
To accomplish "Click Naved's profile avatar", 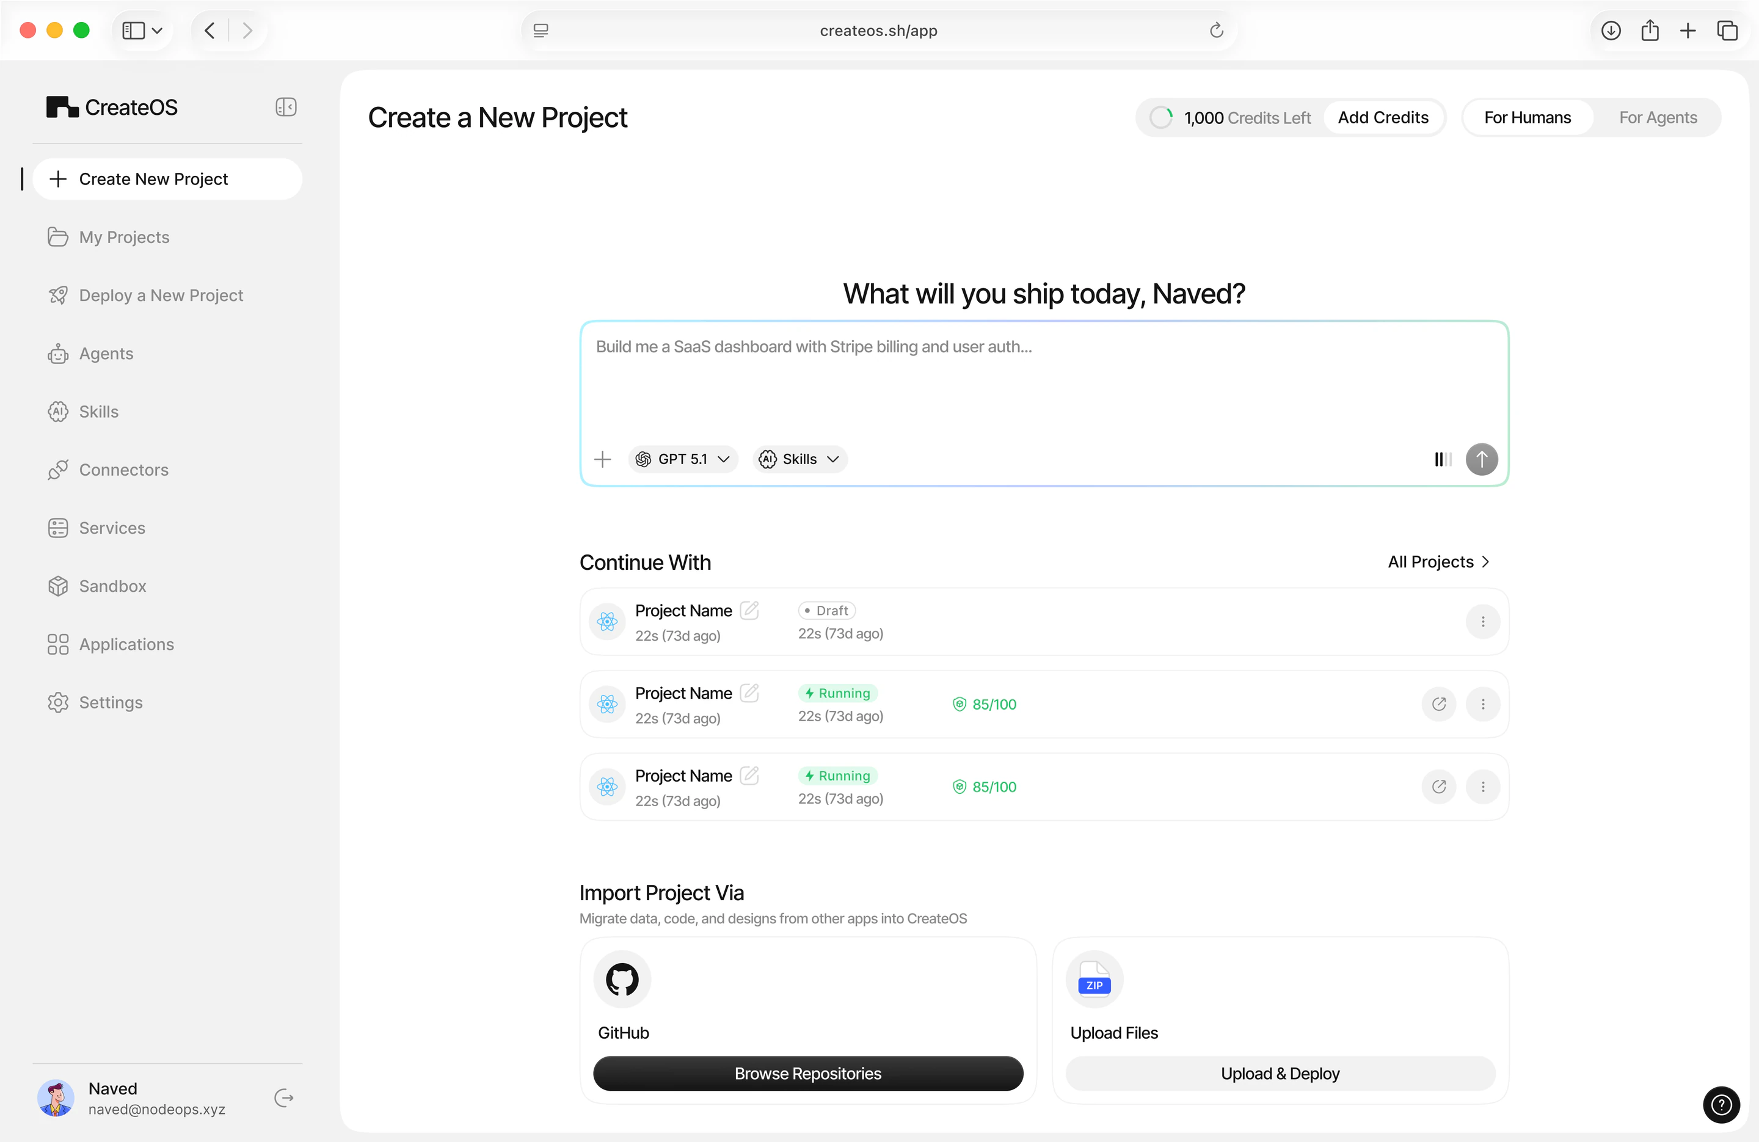I will click(x=56, y=1097).
